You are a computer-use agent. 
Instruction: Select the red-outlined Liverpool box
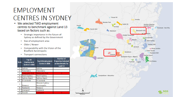tap(110, 53)
